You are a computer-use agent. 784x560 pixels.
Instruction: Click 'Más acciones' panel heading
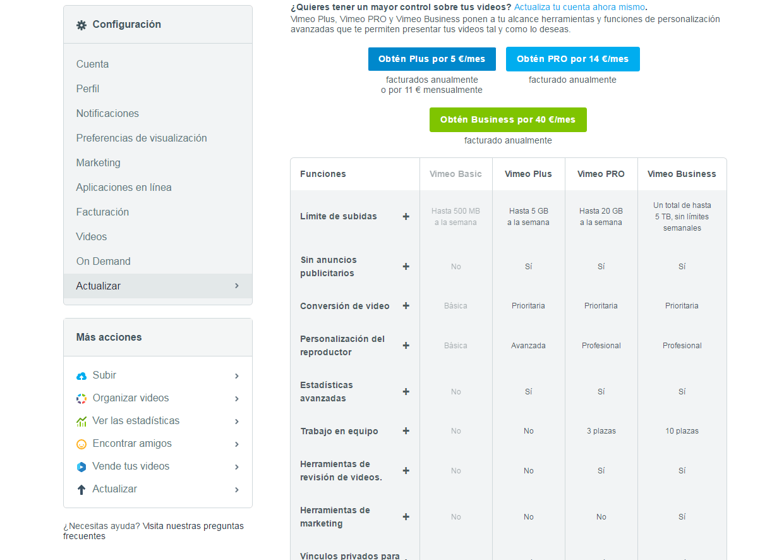(x=109, y=338)
